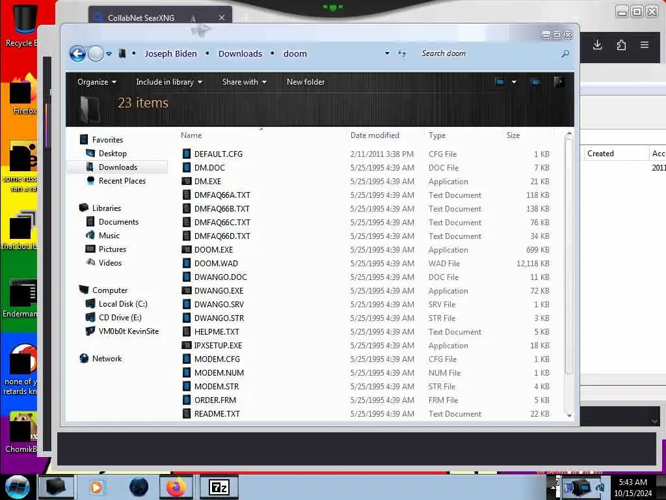Open Firefox downloads panel icon
Image resolution: width=666 pixels, height=500 pixels.
(597, 45)
